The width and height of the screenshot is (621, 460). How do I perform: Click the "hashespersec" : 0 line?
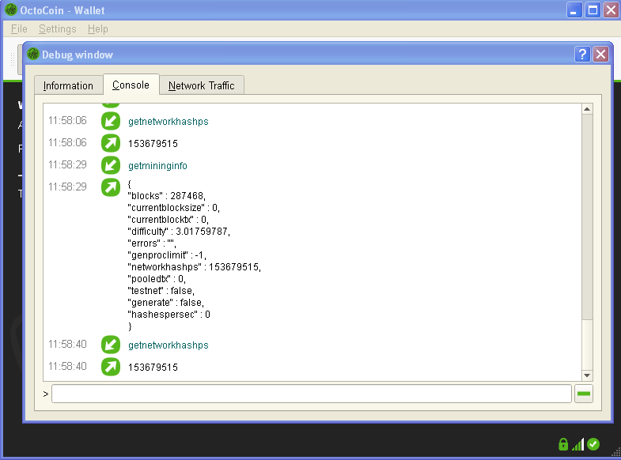[x=169, y=315]
